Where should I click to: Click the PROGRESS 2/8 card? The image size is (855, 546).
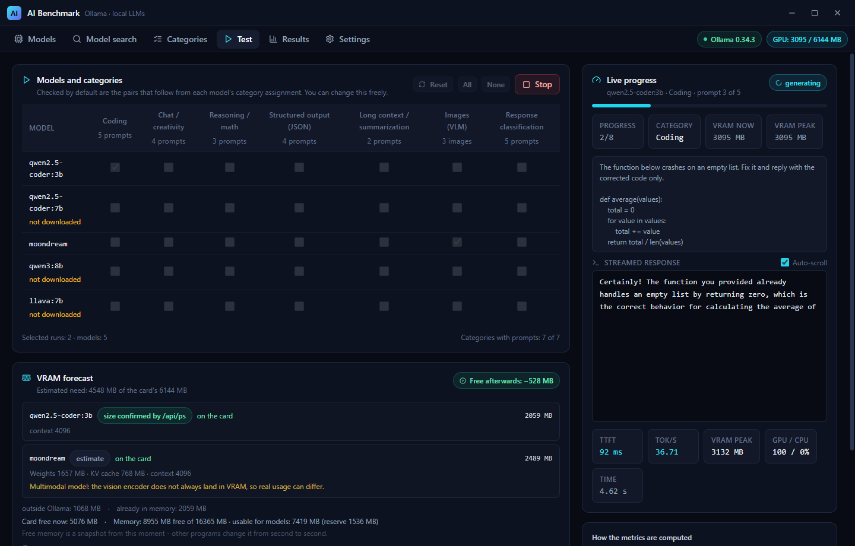tap(617, 131)
